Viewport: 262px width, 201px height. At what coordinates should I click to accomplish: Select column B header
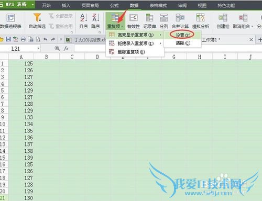pyautogui.click(x=47, y=57)
